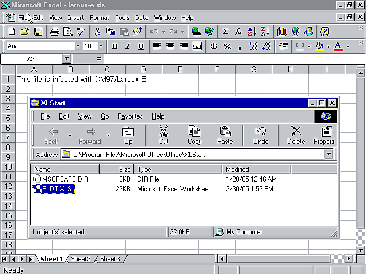Open the Go menu in XLStart window

click(105, 116)
